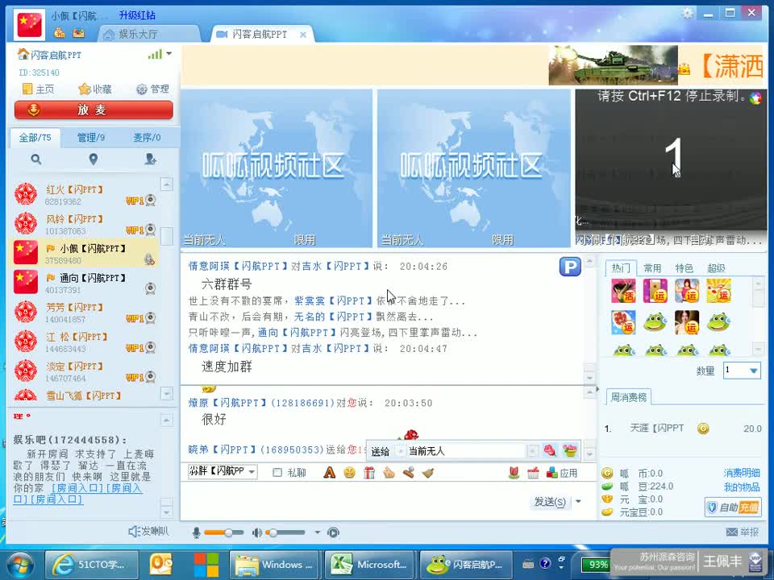Click webcam icon beside 江 松【闪PPT】

click(x=151, y=348)
